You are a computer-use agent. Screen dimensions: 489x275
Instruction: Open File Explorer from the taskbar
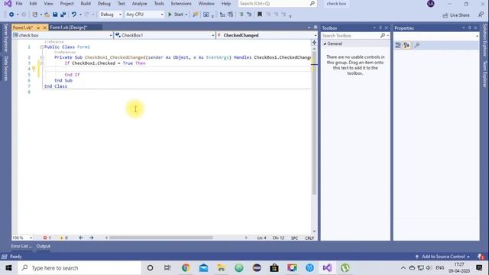221,268
